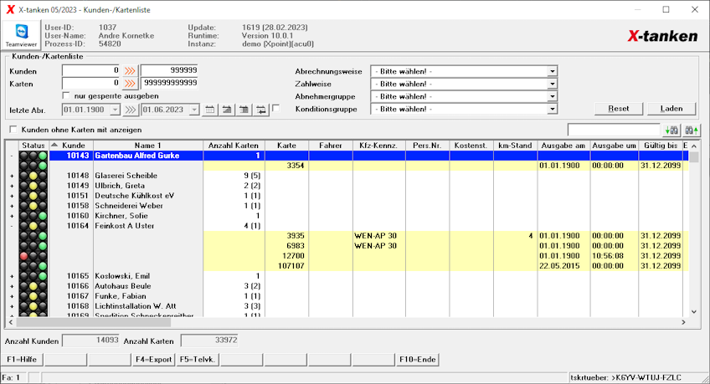Collapse customer 10164 Feinkost A Uster
710x384 pixels.
(12, 226)
